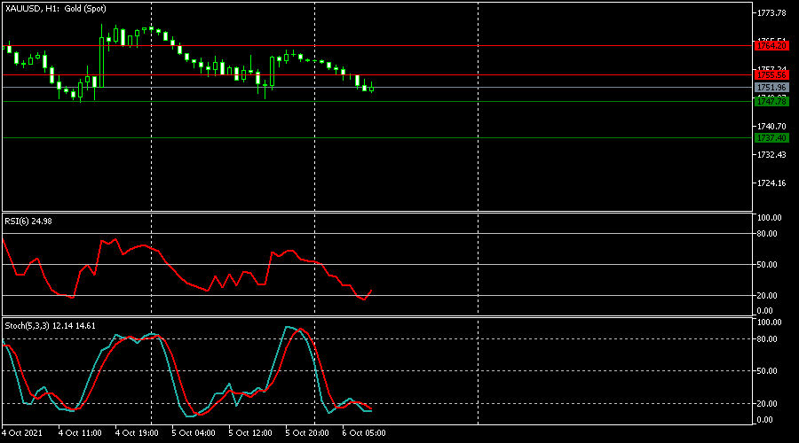Click the 5 Oct 12:00 time label
Image resolution: width=799 pixels, height=443 pixels.
pos(250,433)
